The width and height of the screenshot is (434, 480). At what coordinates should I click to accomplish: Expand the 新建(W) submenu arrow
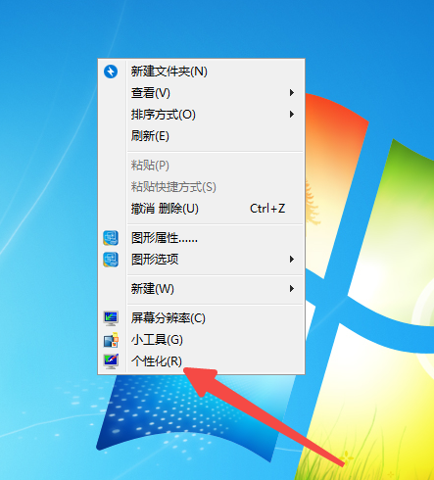pyautogui.click(x=292, y=289)
